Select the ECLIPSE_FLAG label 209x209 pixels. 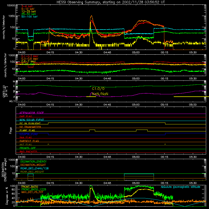[x=28, y=134]
